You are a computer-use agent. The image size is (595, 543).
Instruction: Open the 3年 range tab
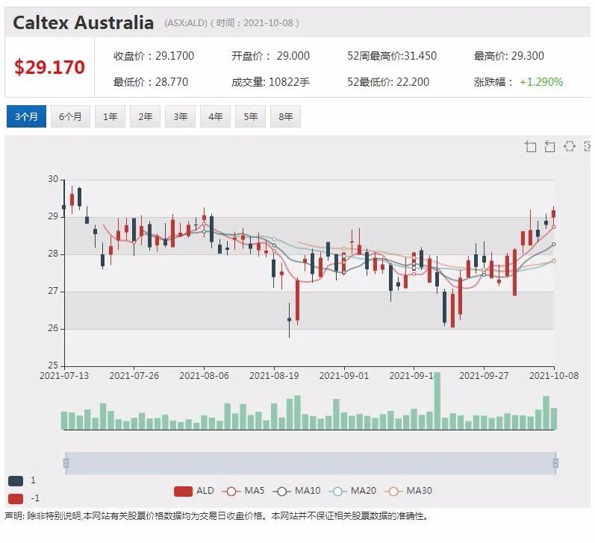pyautogui.click(x=180, y=116)
